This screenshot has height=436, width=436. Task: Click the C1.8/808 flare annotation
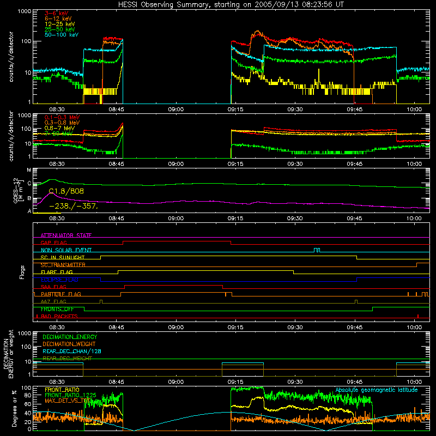click(x=66, y=191)
